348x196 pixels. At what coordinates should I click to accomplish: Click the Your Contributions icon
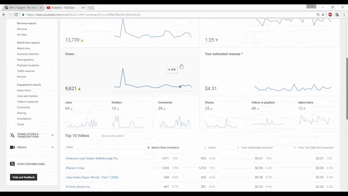click(12, 164)
